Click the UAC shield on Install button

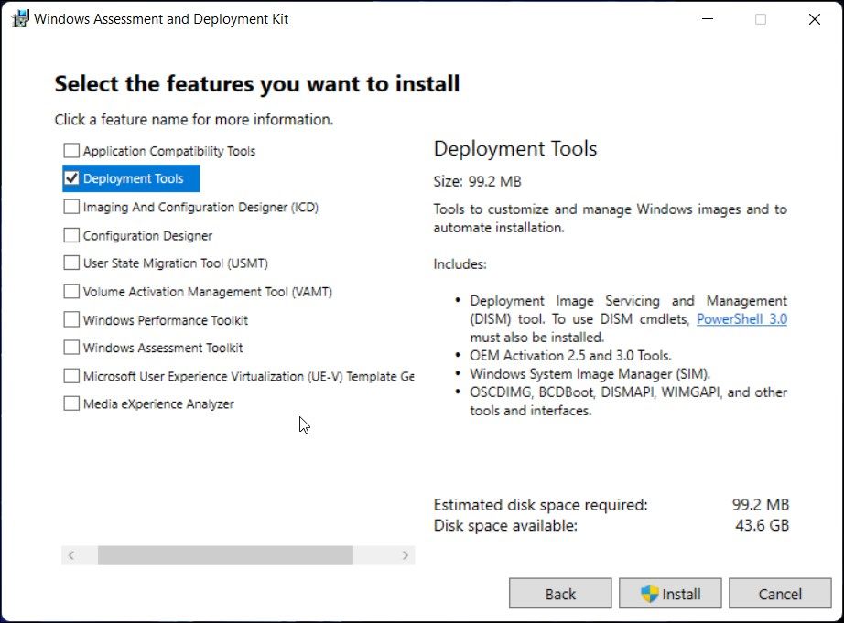click(646, 593)
